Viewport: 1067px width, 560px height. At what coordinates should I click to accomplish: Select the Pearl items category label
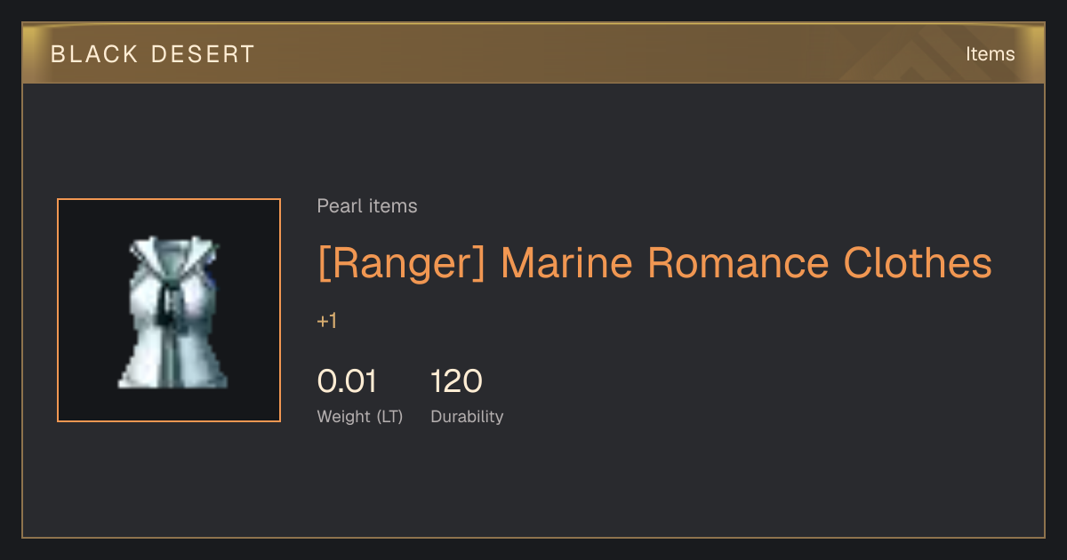point(367,206)
